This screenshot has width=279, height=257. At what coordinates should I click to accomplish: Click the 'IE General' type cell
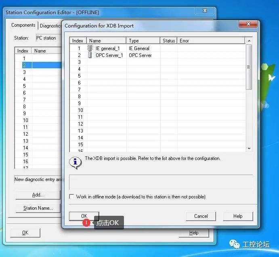click(139, 48)
